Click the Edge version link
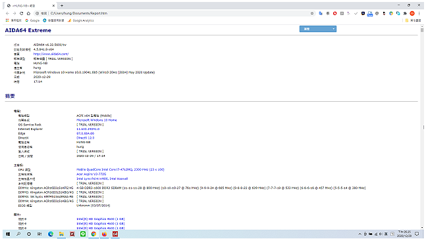The image size is (426, 241). pyautogui.click(x=86, y=133)
